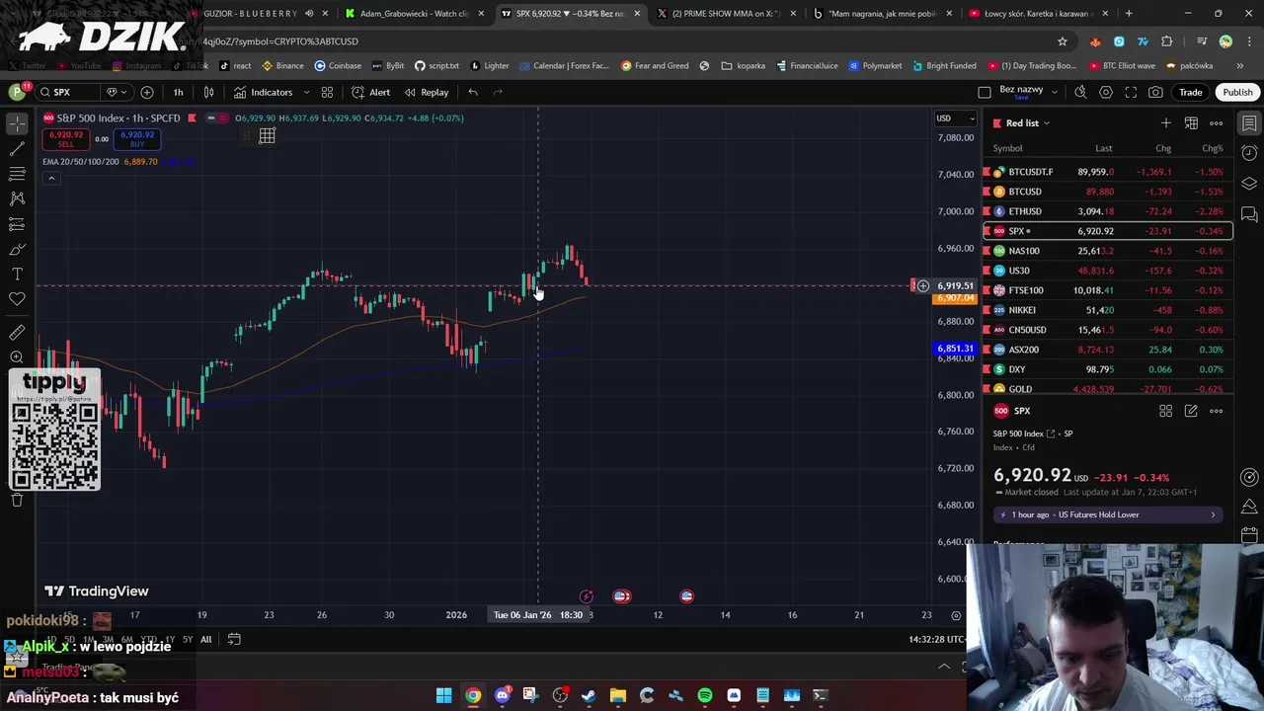Activate the zoom-in magnifier tool
1264x711 pixels.
17,357
